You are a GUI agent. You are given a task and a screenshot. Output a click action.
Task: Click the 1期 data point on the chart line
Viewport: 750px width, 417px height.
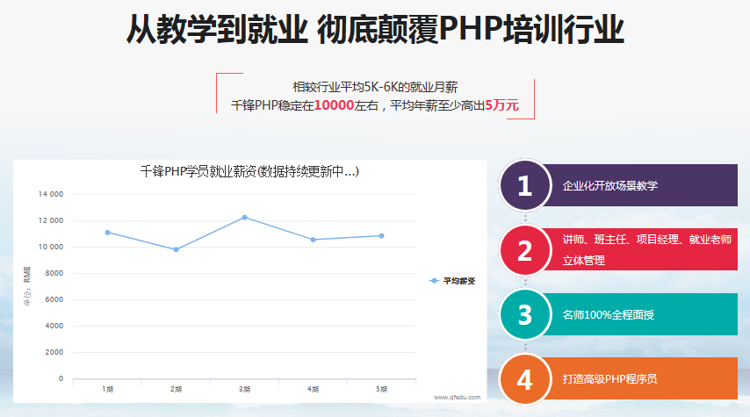coord(107,233)
